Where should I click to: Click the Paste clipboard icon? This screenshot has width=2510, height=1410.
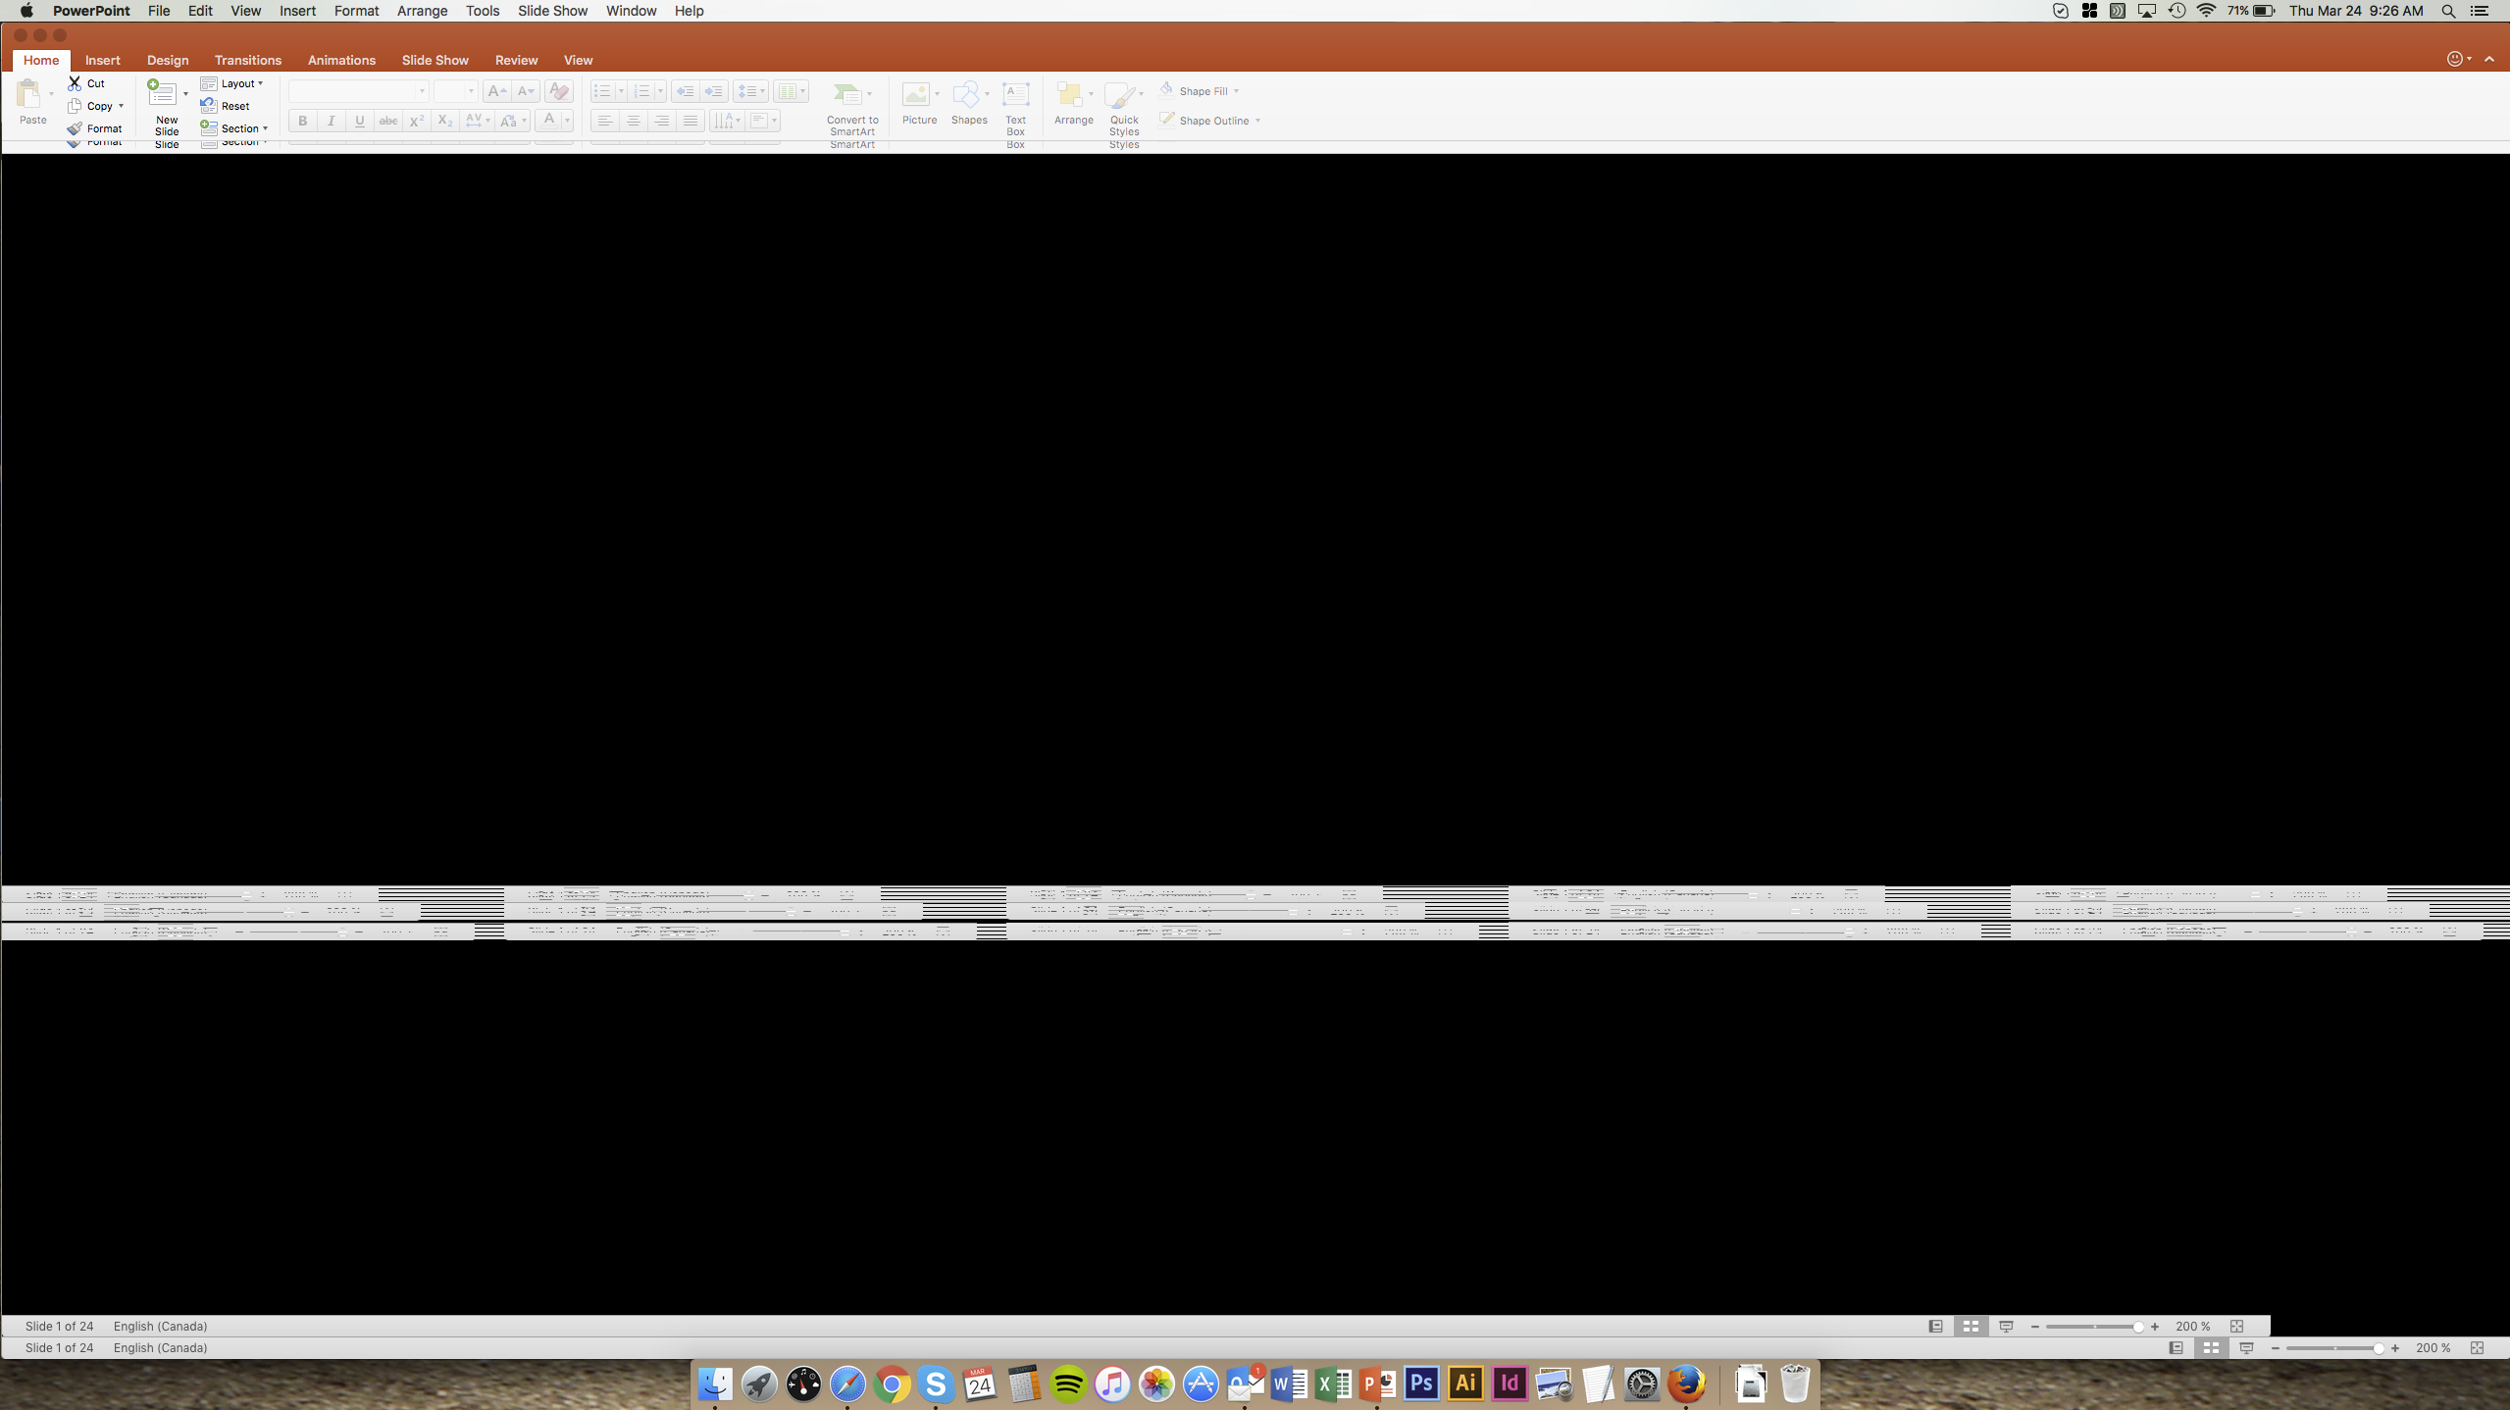pyautogui.click(x=29, y=94)
